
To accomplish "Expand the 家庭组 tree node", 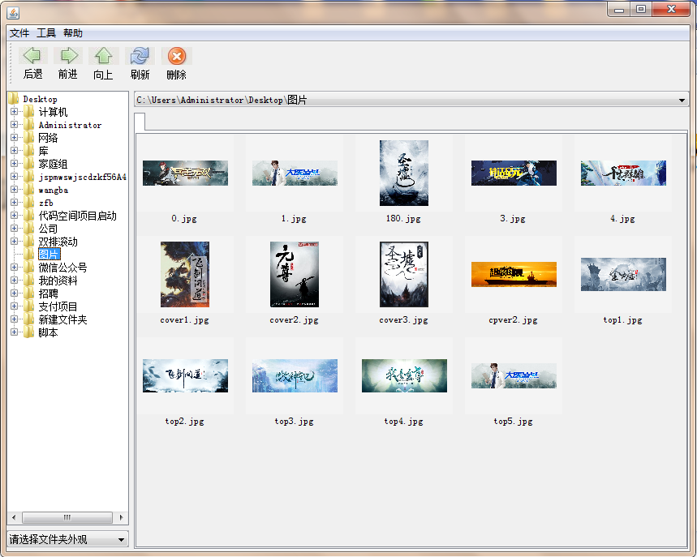I will coord(15,164).
